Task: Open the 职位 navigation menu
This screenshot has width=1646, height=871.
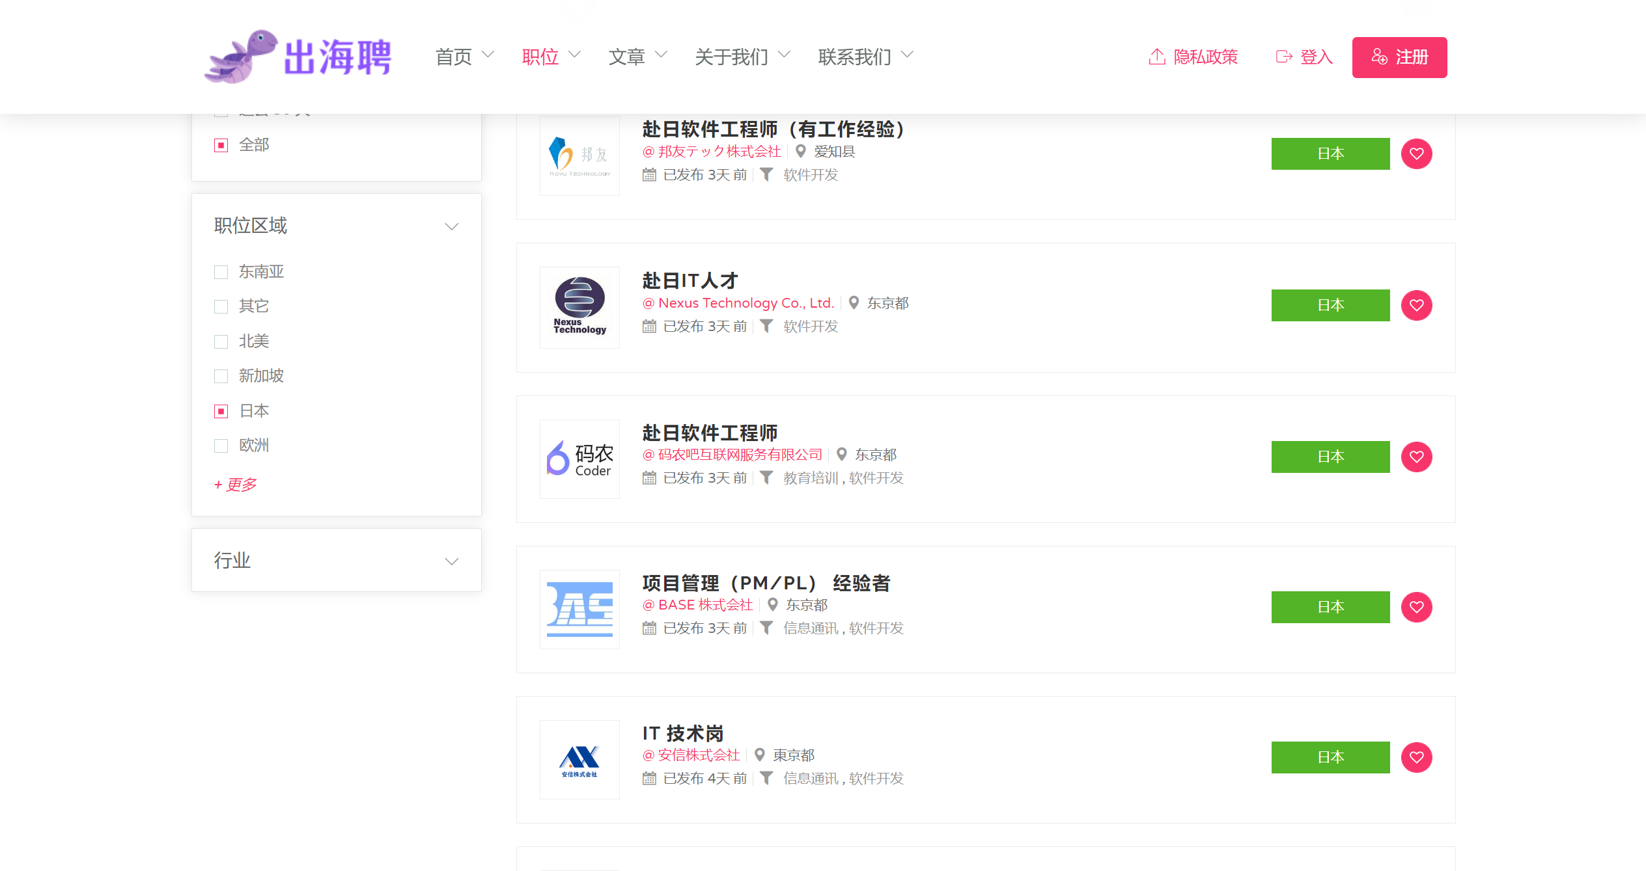Action: pyautogui.click(x=550, y=57)
